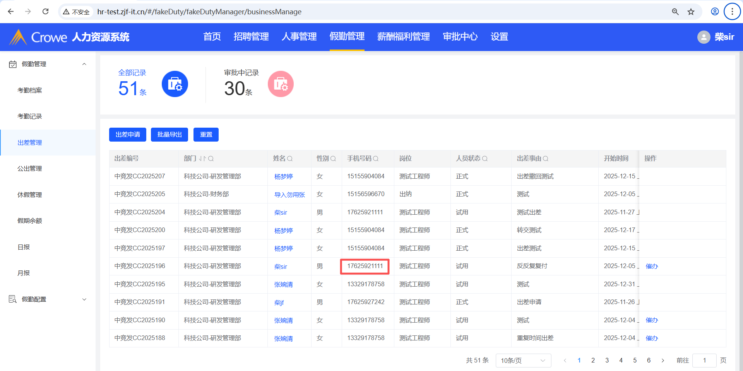This screenshot has height=371, width=743.
Task: Open the 10条/页 page size dropdown
Action: (523, 361)
